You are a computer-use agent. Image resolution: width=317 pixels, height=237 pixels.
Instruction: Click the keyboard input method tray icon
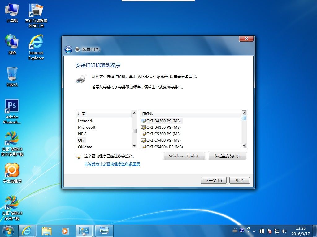pyautogui.click(x=235, y=231)
